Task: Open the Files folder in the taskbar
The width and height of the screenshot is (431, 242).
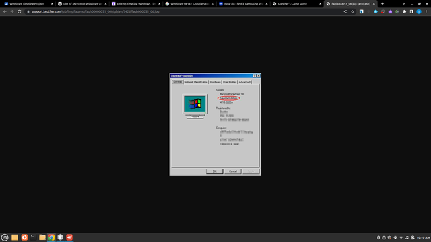Action: [x=42, y=237]
